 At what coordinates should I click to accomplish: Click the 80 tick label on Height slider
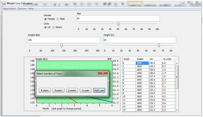coord(171,51)
